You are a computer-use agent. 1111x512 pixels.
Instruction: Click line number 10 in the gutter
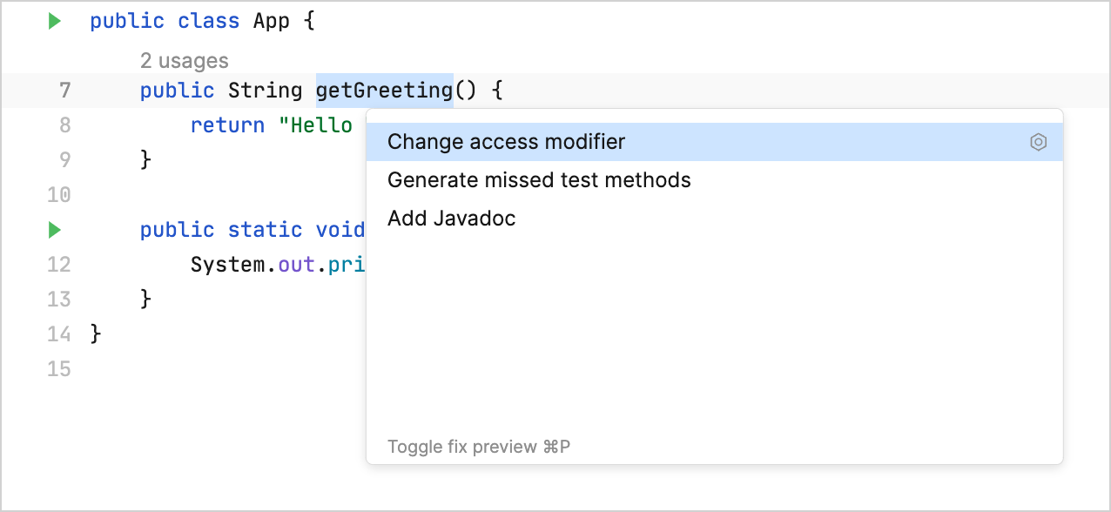pos(58,194)
